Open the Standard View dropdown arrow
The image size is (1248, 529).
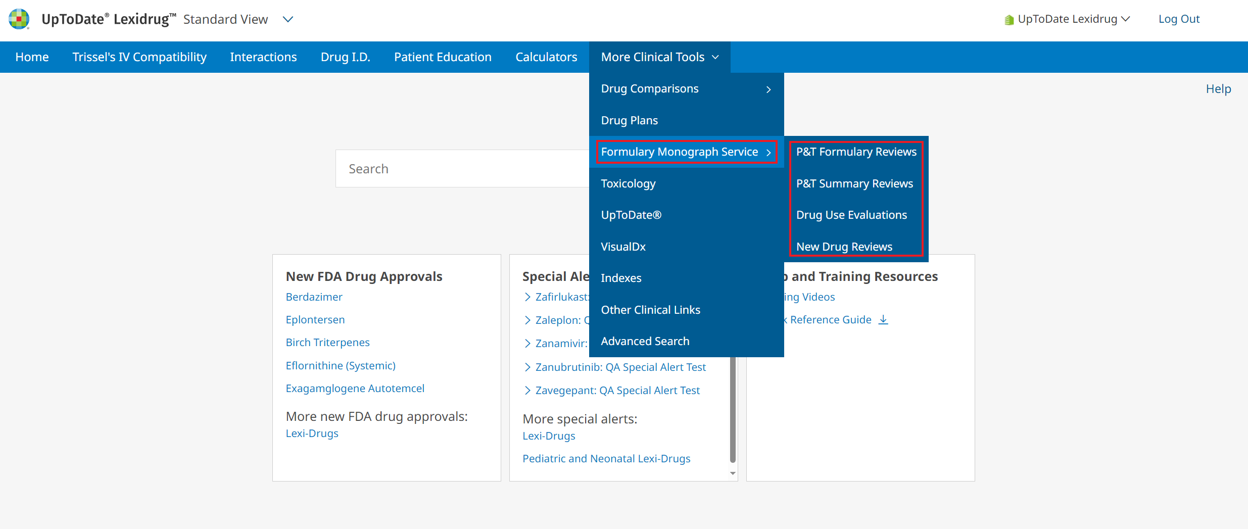[288, 19]
